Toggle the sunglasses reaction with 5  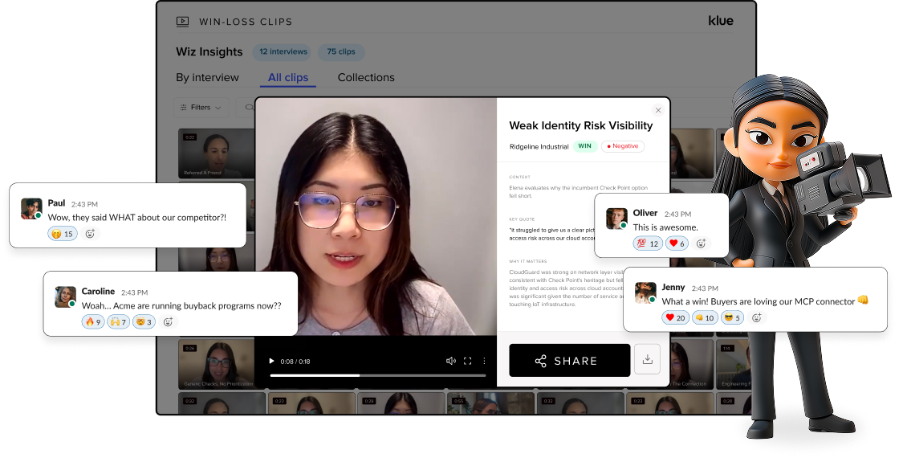pyautogui.click(x=732, y=317)
